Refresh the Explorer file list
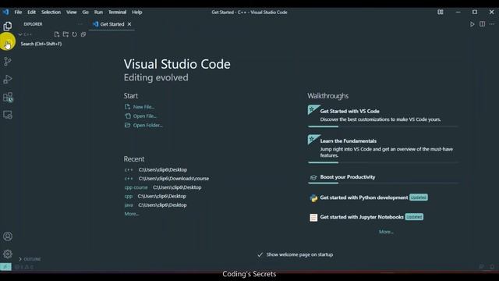 click(75, 34)
